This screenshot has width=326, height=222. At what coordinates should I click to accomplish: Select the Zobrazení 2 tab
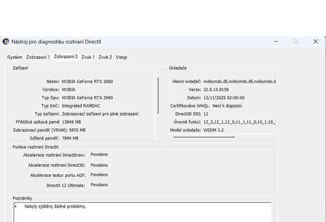click(65, 57)
